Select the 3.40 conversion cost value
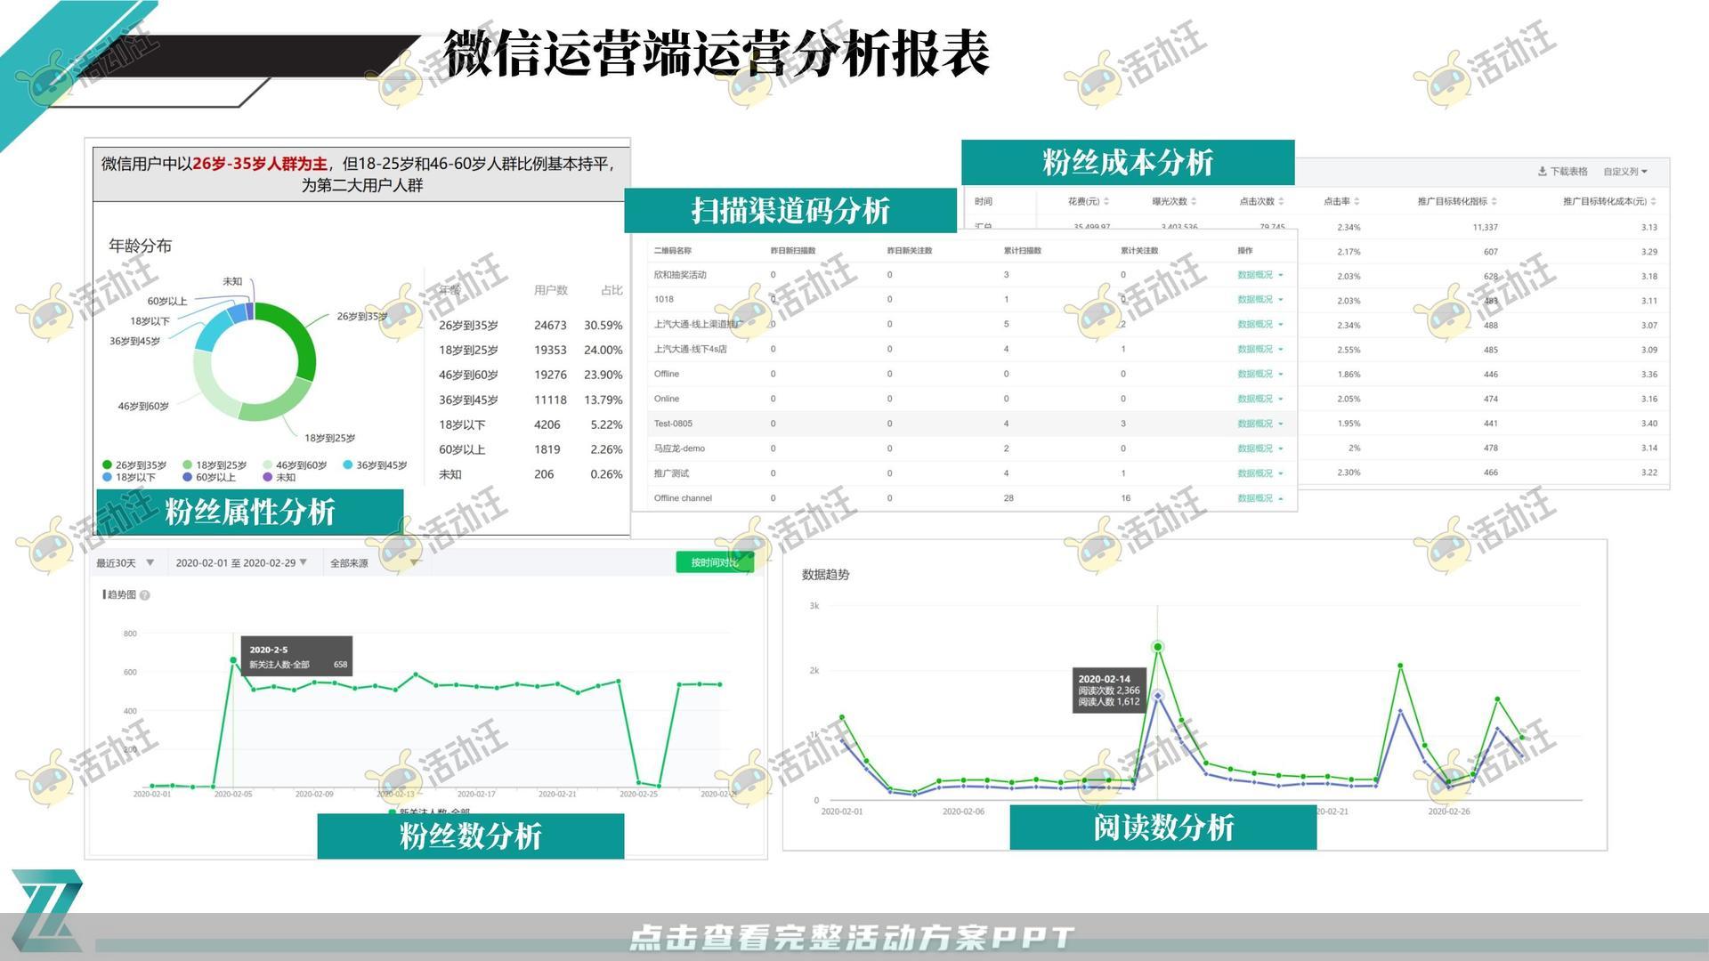This screenshot has height=961, width=1709. click(1649, 424)
